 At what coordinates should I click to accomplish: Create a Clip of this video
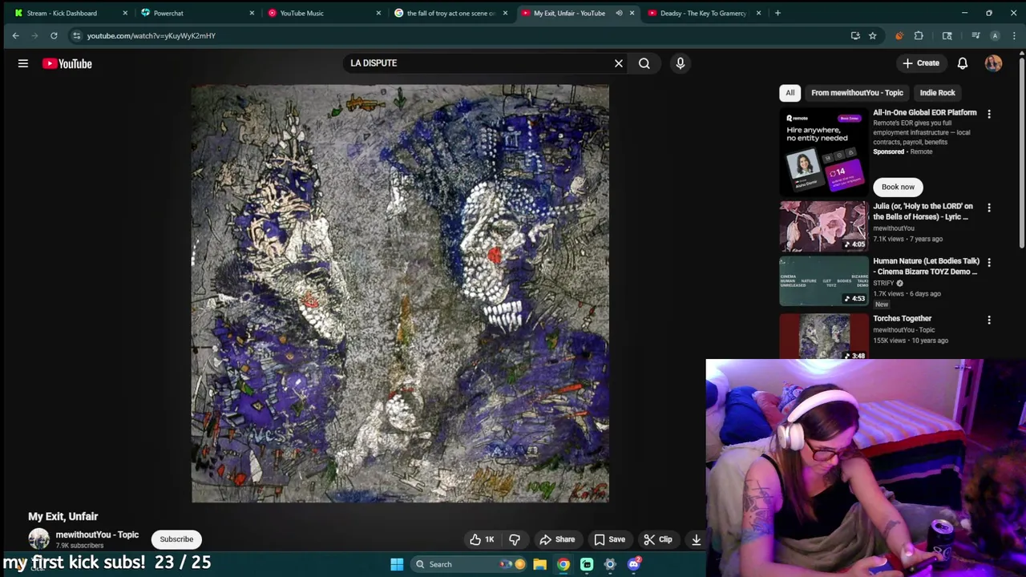point(658,539)
